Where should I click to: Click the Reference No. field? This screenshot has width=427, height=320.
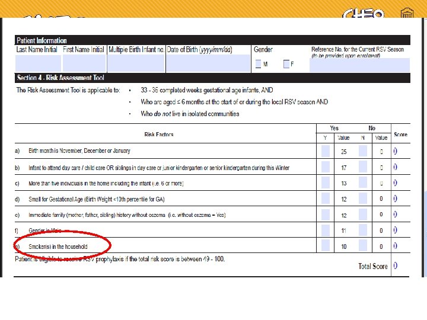coord(359,65)
